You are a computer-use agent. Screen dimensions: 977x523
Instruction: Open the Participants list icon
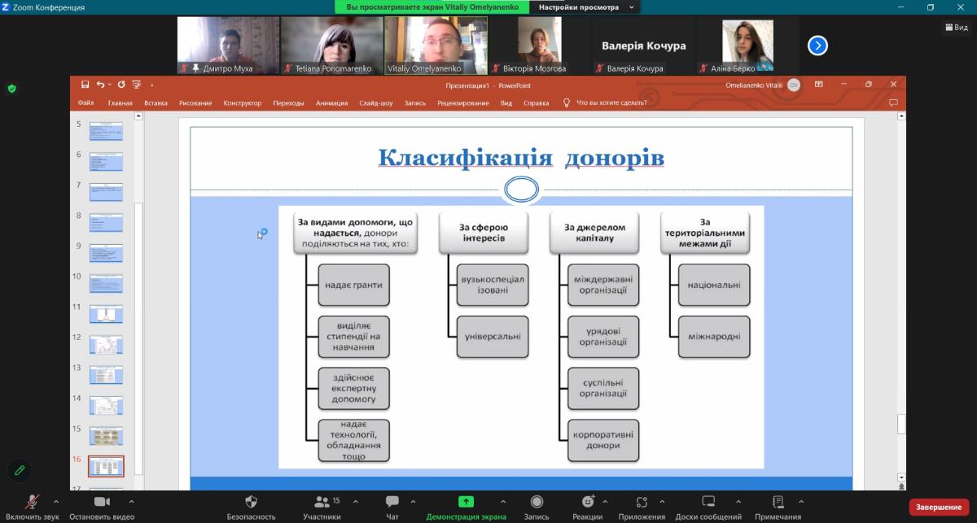pyautogui.click(x=322, y=502)
